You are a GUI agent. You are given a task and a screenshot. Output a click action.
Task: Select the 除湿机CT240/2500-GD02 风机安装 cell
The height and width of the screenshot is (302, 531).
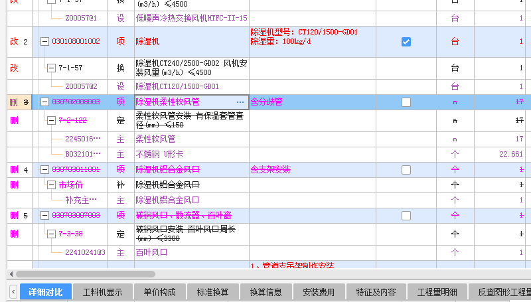pos(192,68)
